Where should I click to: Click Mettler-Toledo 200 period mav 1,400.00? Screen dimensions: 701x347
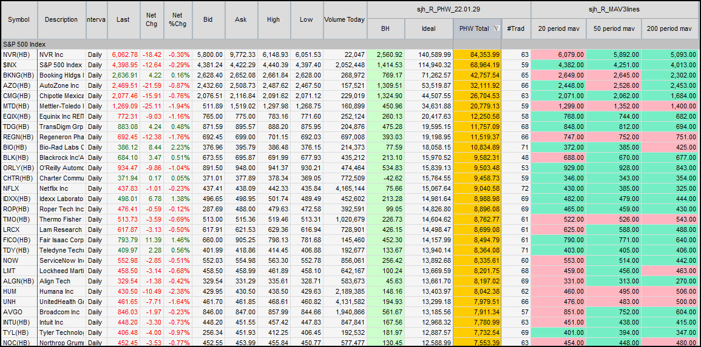point(671,106)
